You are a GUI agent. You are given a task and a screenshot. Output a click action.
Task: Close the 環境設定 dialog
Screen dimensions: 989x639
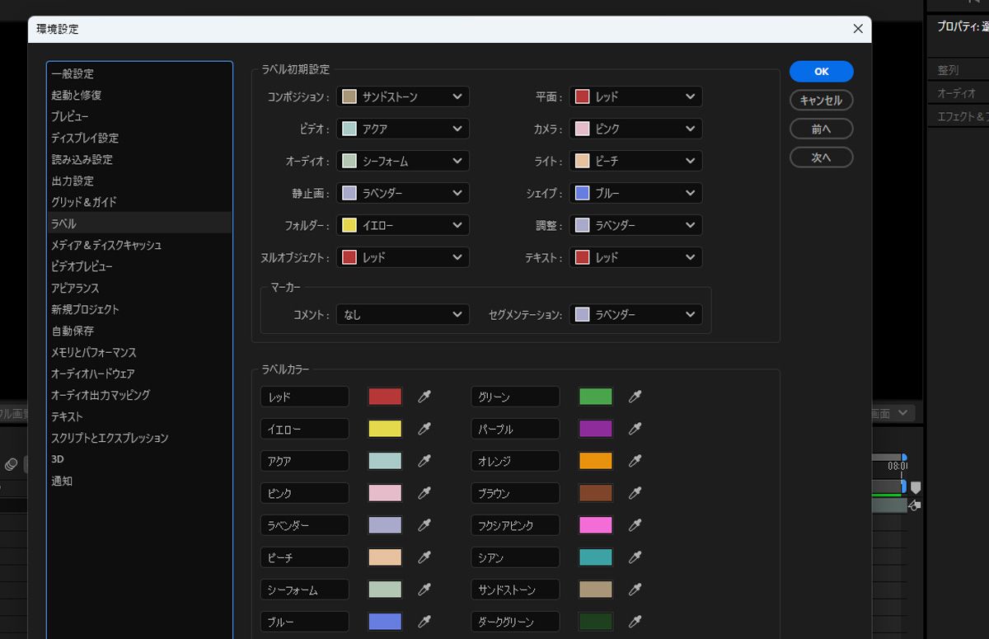[858, 29]
